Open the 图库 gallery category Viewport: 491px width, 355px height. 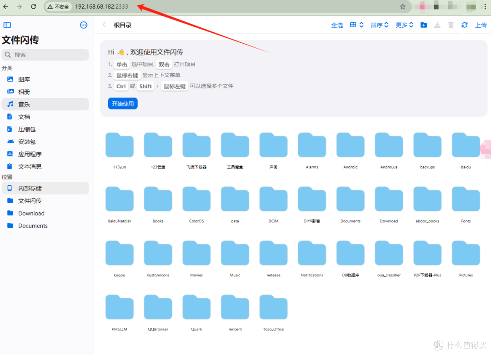click(x=45, y=80)
